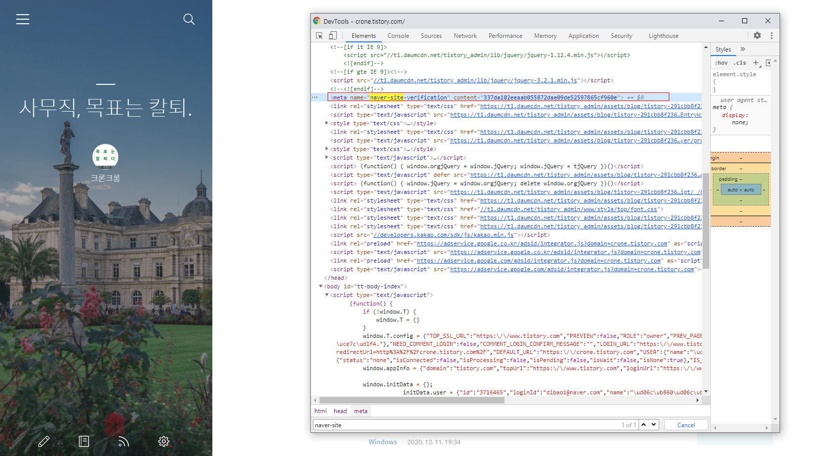
Task: Toggle the device toolbar icon
Action: (x=333, y=36)
